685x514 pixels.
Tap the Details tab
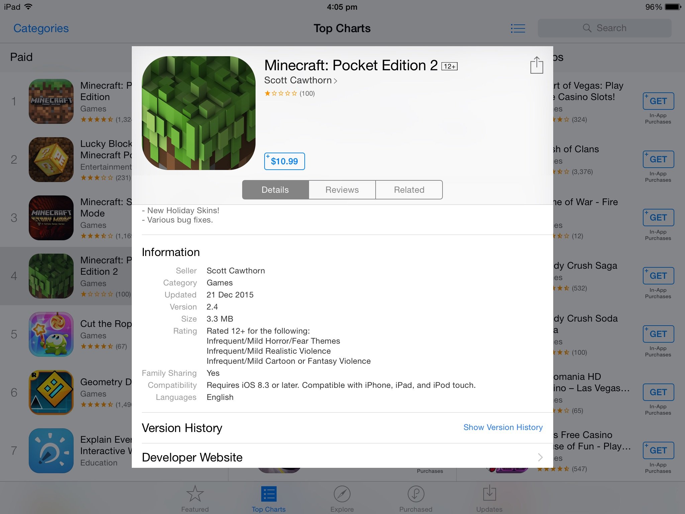(x=275, y=189)
